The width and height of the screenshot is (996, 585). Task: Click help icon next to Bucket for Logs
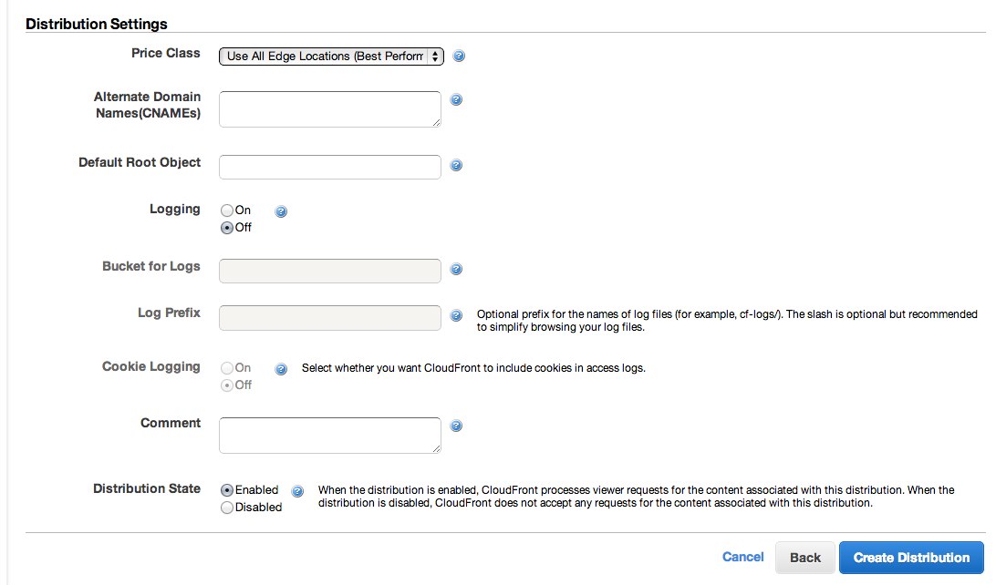point(456,269)
